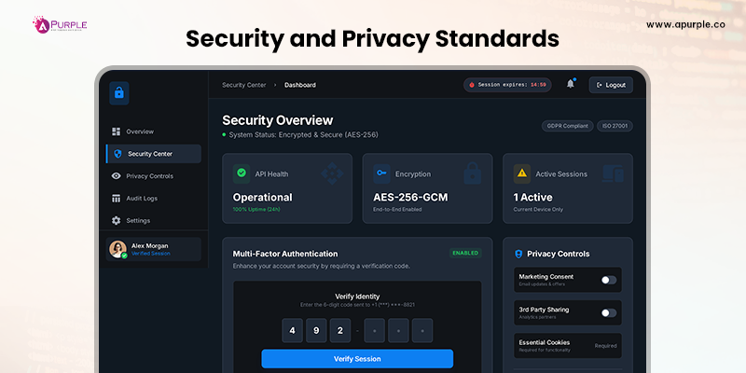This screenshot has height=373, width=746.
Task: Click the green checkmark icon on API Health card
Action: (x=242, y=173)
